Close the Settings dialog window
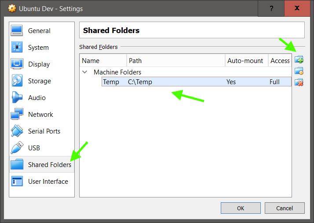 [x=297, y=8]
